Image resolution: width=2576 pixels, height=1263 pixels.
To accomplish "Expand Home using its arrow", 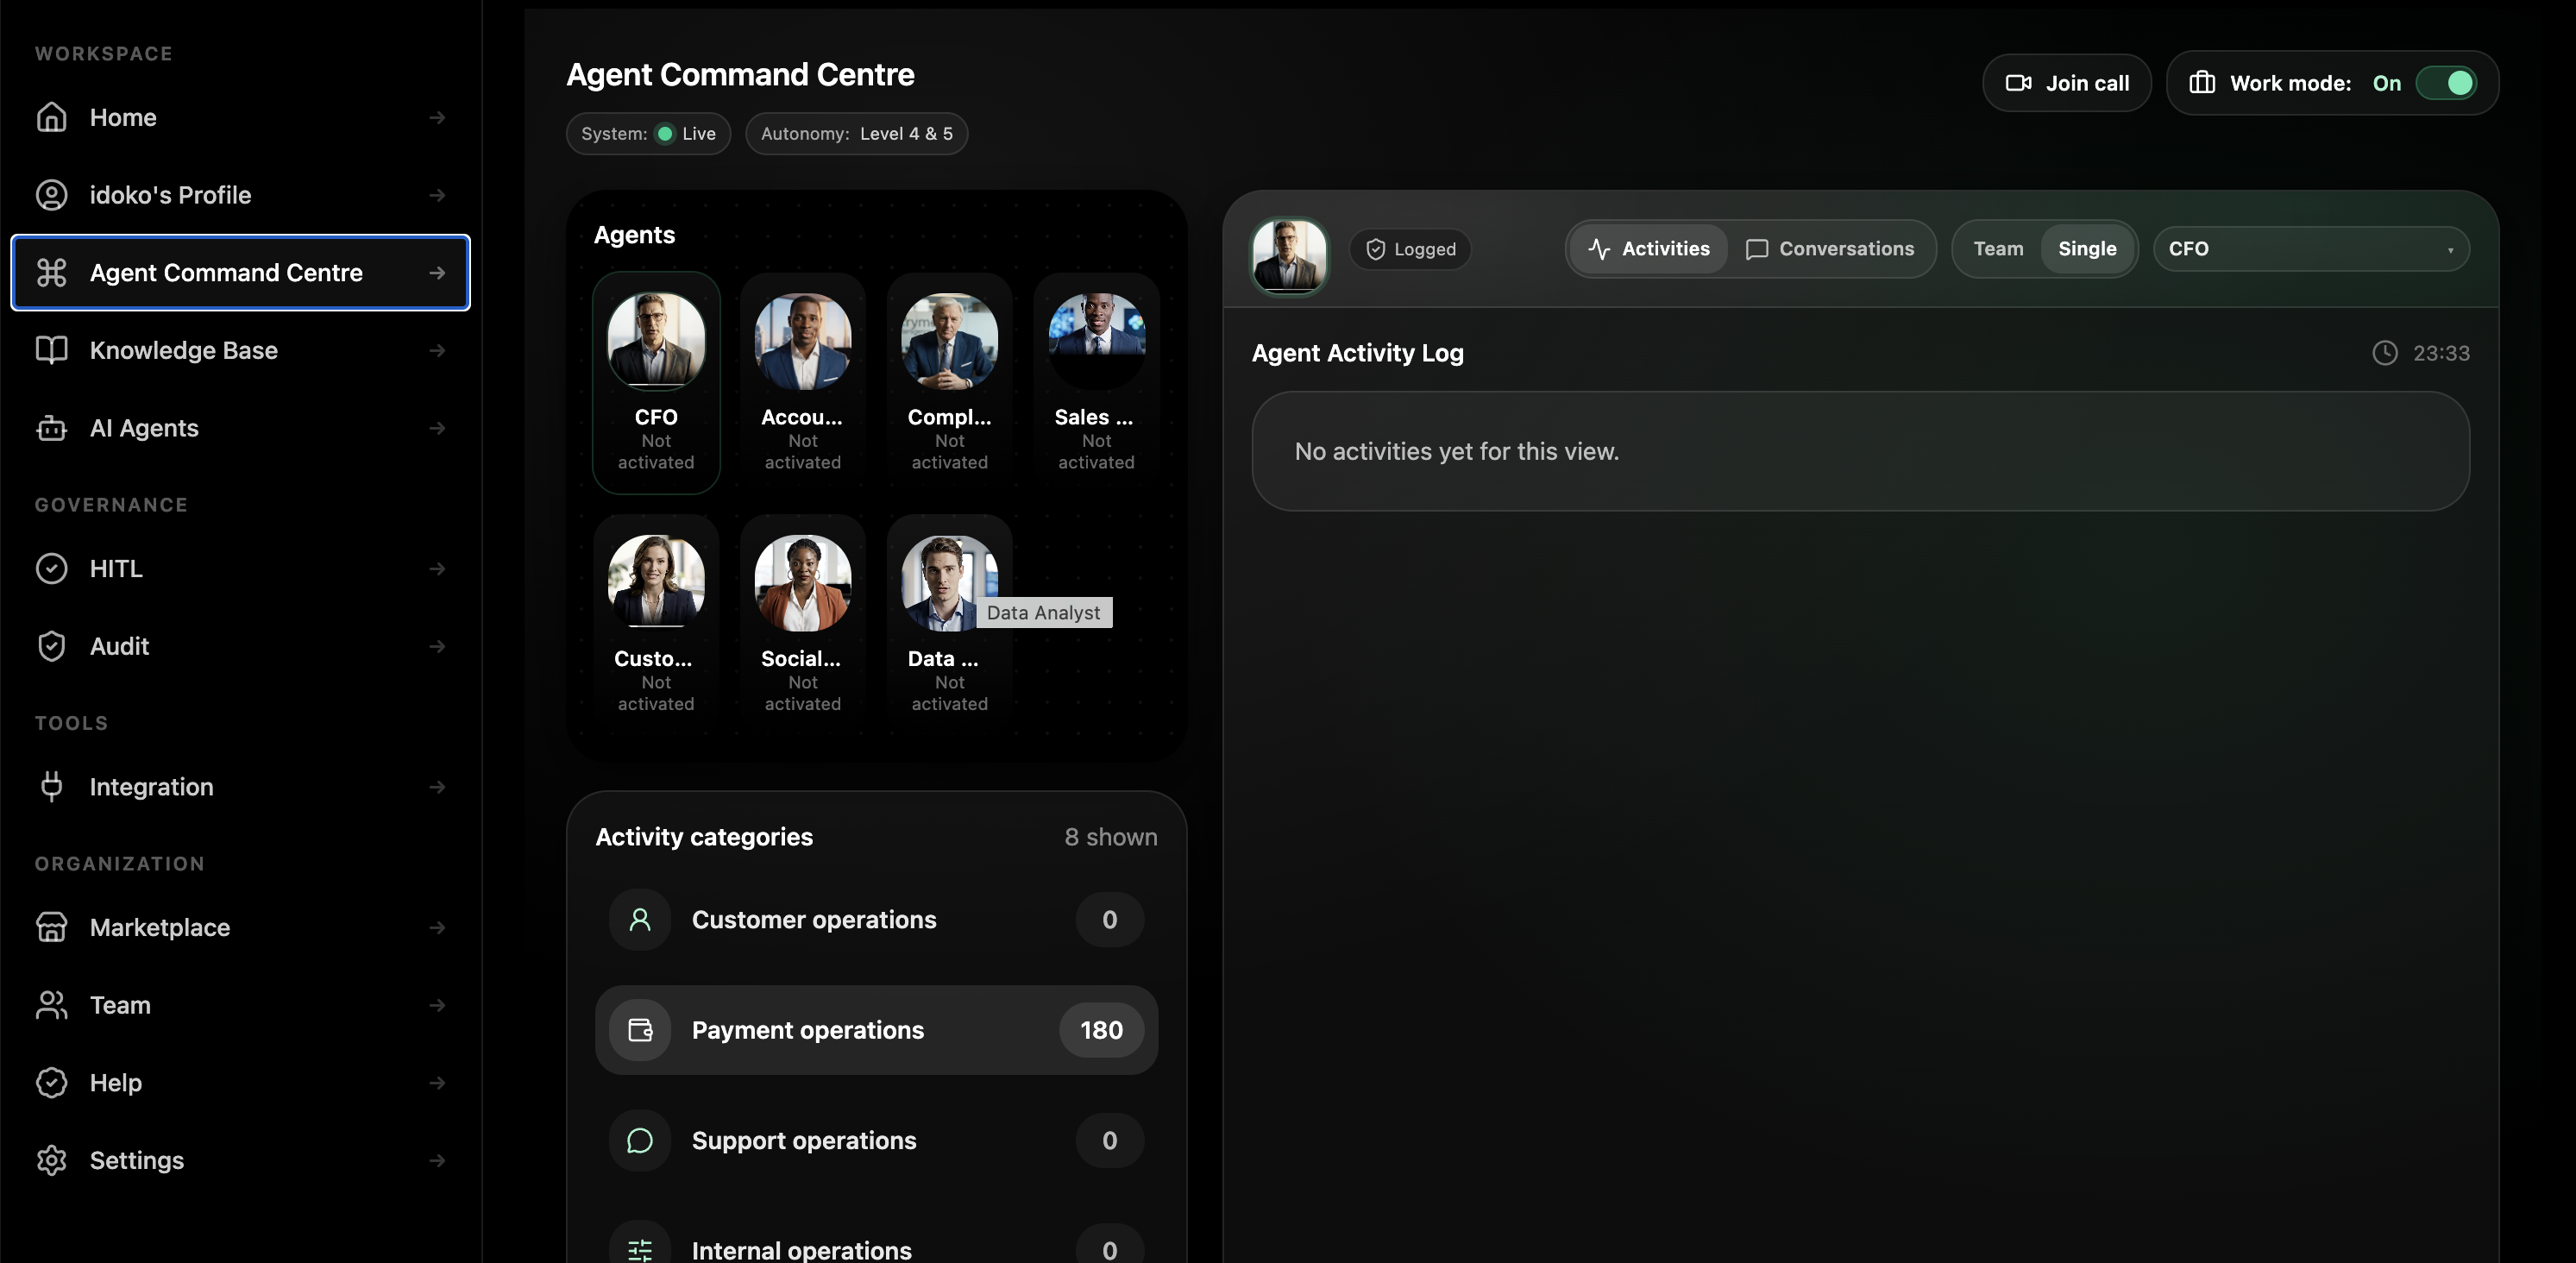I will pos(437,117).
